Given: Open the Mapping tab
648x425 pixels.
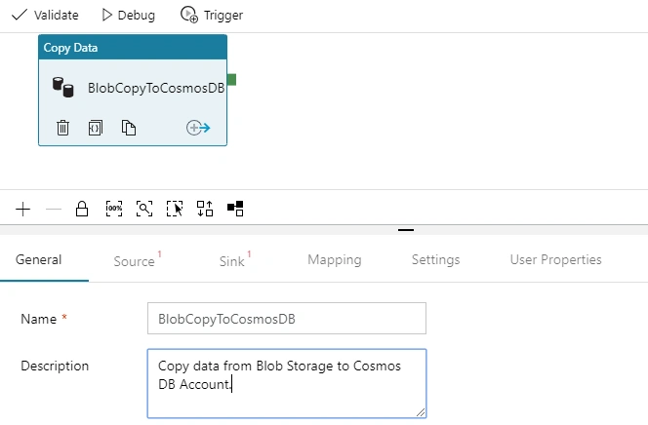Looking at the screenshot, I should (x=335, y=260).
